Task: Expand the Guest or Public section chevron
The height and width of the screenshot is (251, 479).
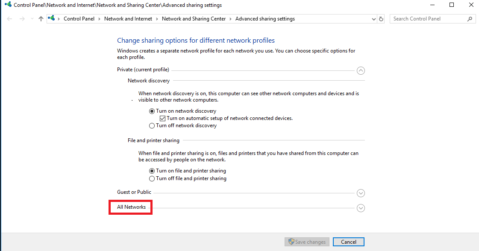Action: tap(361, 193)
